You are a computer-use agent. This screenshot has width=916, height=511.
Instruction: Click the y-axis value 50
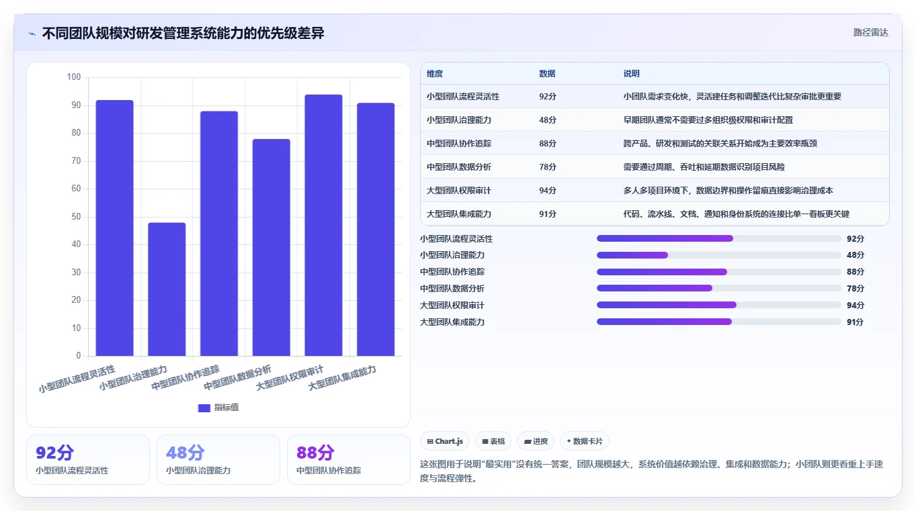pyautogui.click(x=76, y=217)
